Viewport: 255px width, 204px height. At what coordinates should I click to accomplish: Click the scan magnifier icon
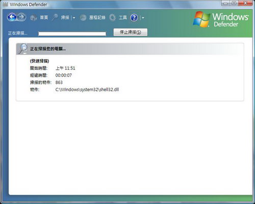coord(55,17)
